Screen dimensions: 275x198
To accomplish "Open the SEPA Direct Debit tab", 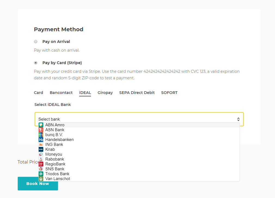I will 137,93.
